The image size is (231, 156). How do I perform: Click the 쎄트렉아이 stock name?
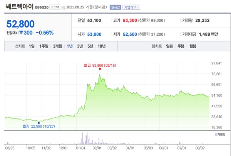[x=20, y=7]
